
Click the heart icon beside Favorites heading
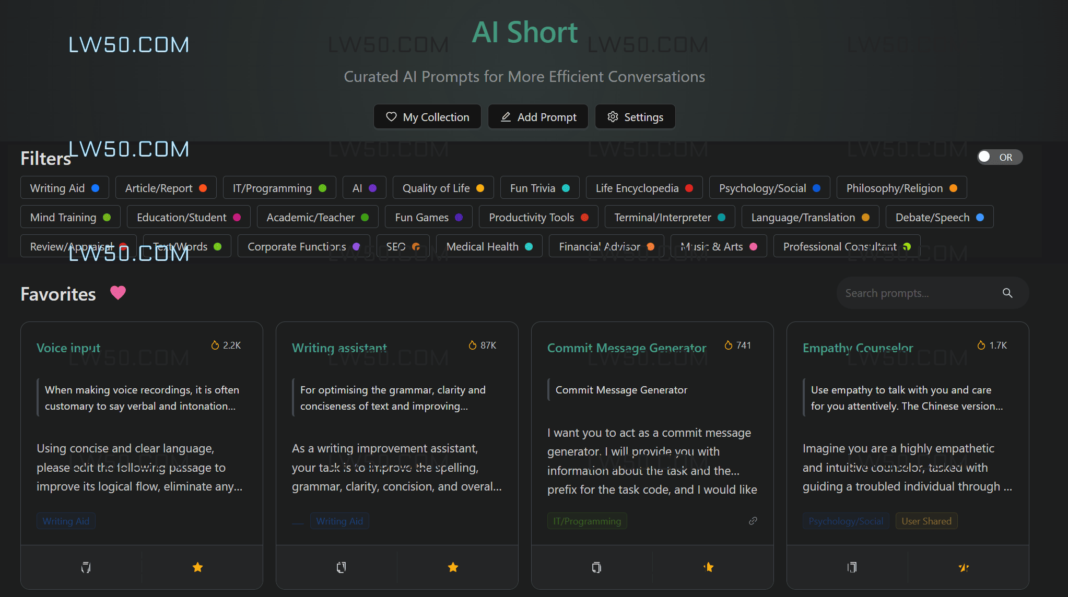tap(118, 293)
